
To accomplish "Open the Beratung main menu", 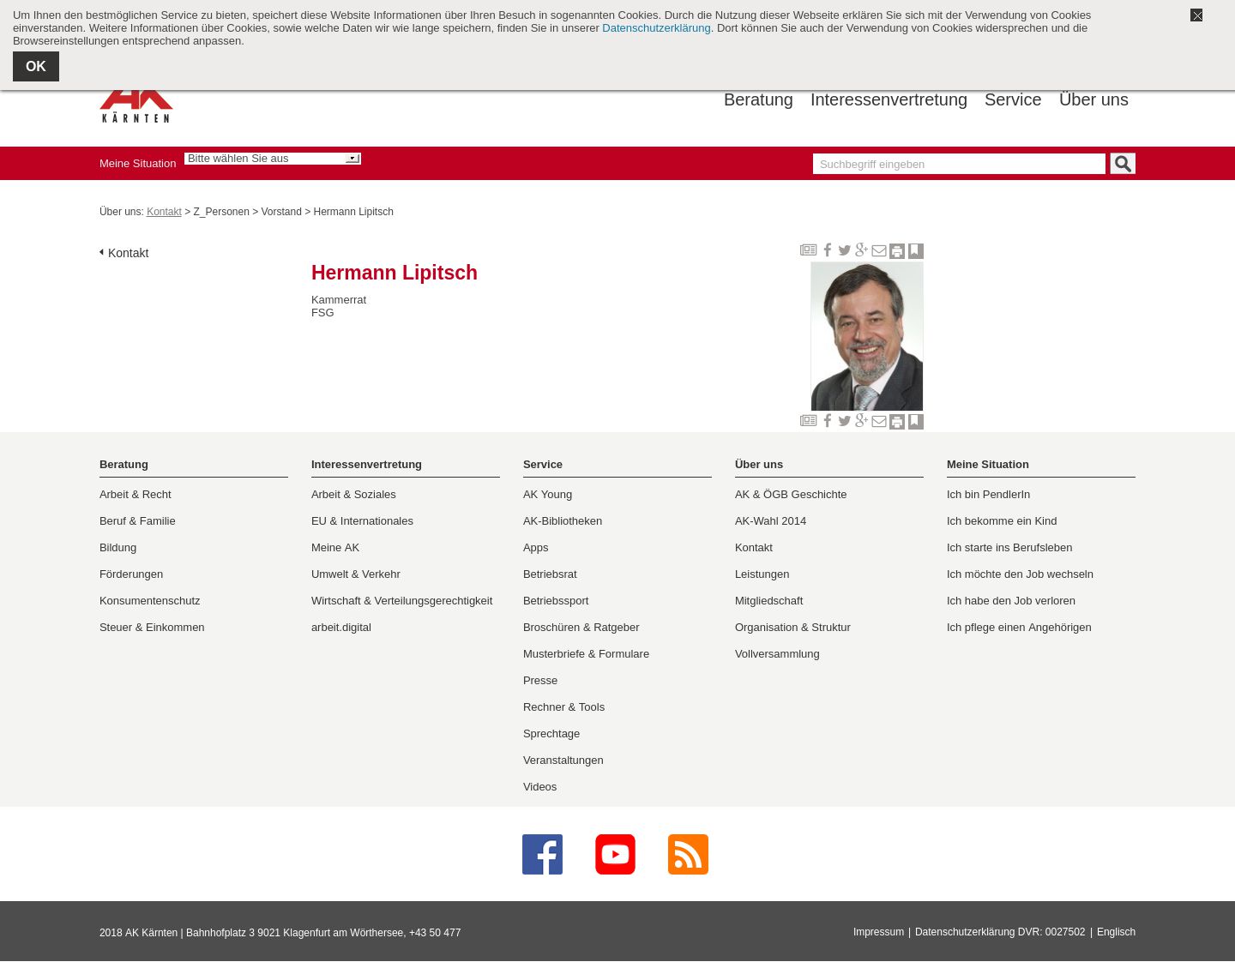I will [x=758, y=99].
